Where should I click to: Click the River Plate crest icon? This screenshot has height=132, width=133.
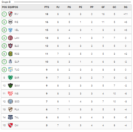pyautogui.click(x=10, y=14)
